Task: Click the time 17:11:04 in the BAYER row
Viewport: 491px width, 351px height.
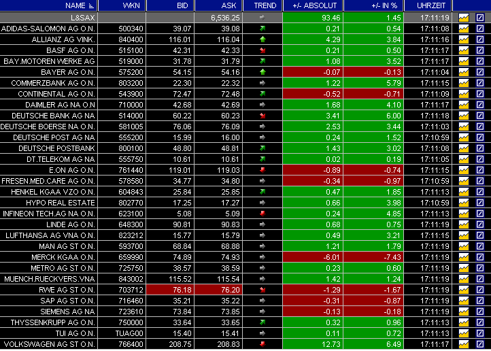Action: tap(435, 72)
